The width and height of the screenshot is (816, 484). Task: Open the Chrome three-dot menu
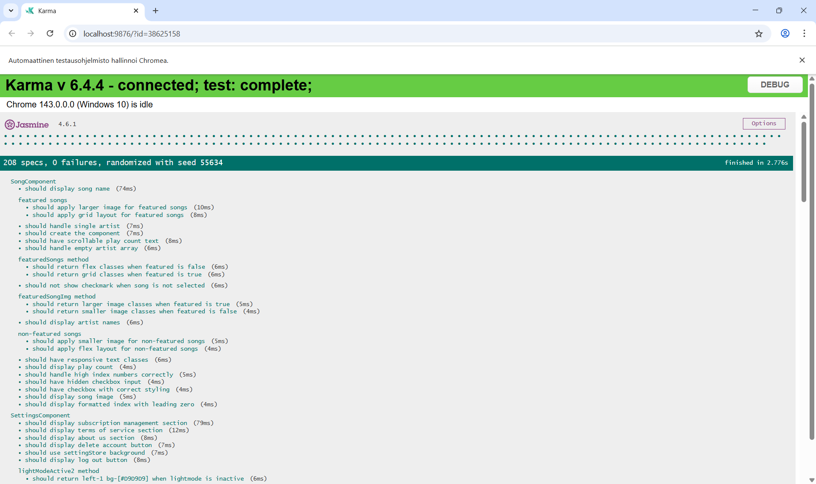point(804,34)
